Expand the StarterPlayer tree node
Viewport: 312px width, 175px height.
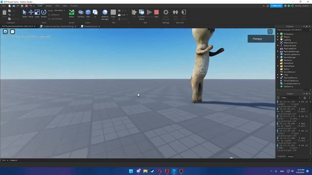point(278,66)
